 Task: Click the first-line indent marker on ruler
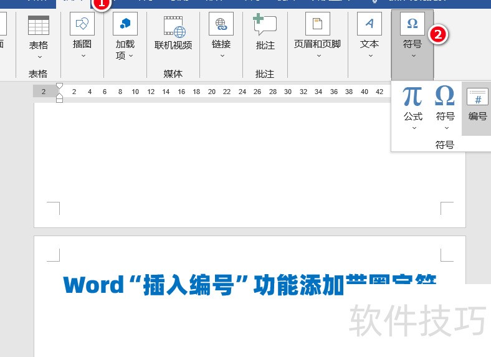[59, 86]
